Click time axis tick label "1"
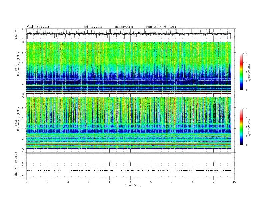 point(47,182)
